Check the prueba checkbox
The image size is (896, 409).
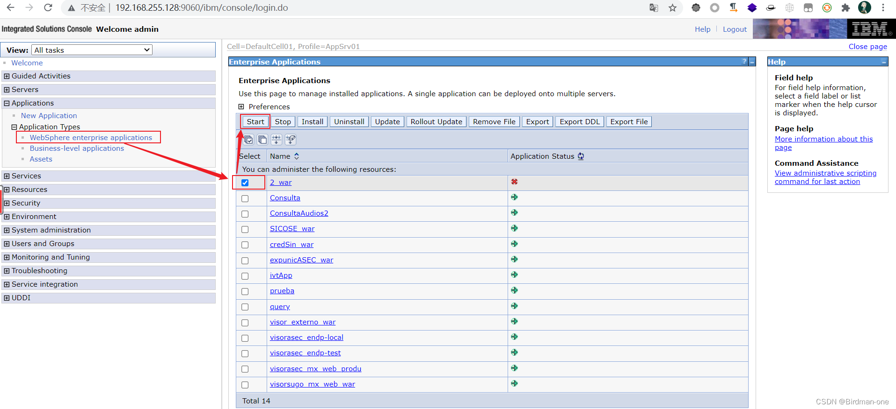point(245,291)
